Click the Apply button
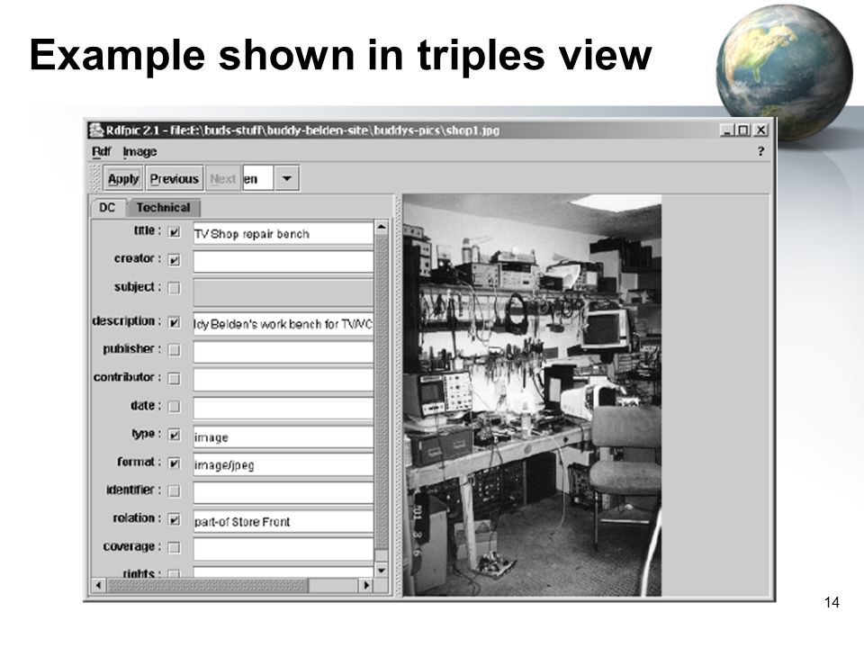 pos(123,178)
